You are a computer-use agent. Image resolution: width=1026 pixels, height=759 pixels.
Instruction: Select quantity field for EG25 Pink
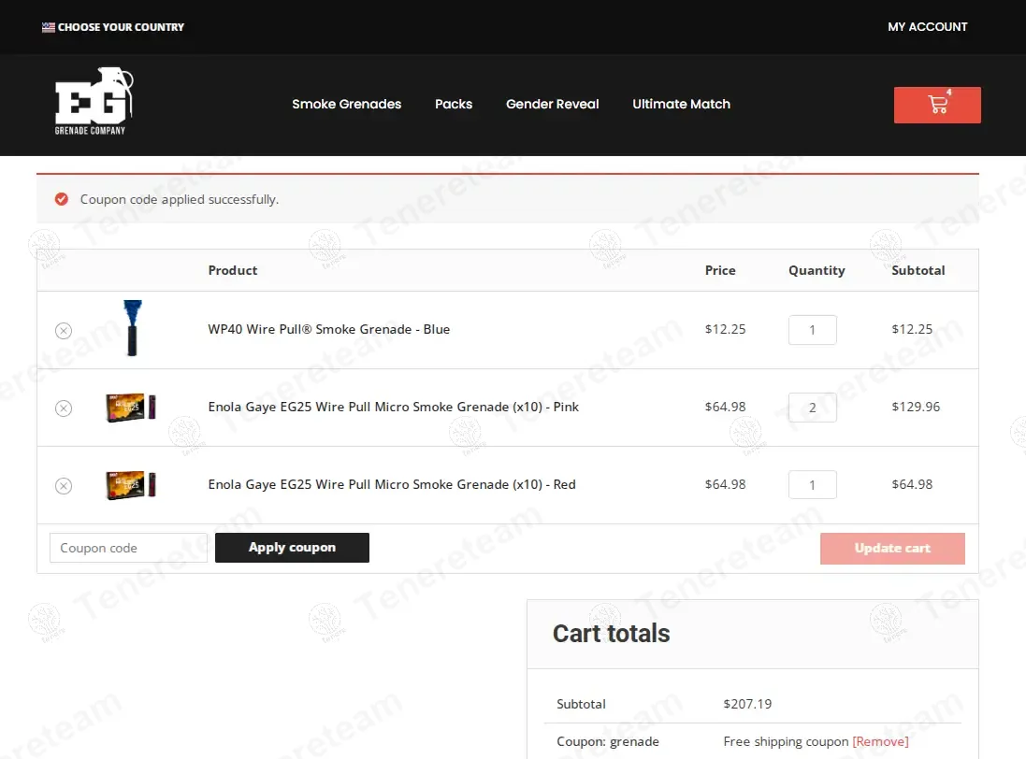[x=812, y=408]
